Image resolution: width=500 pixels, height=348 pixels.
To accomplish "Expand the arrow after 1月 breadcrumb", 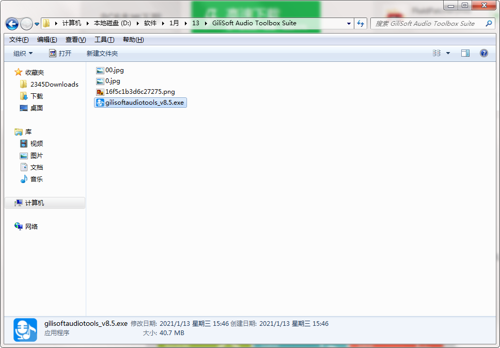I will (x=185, y=23).
